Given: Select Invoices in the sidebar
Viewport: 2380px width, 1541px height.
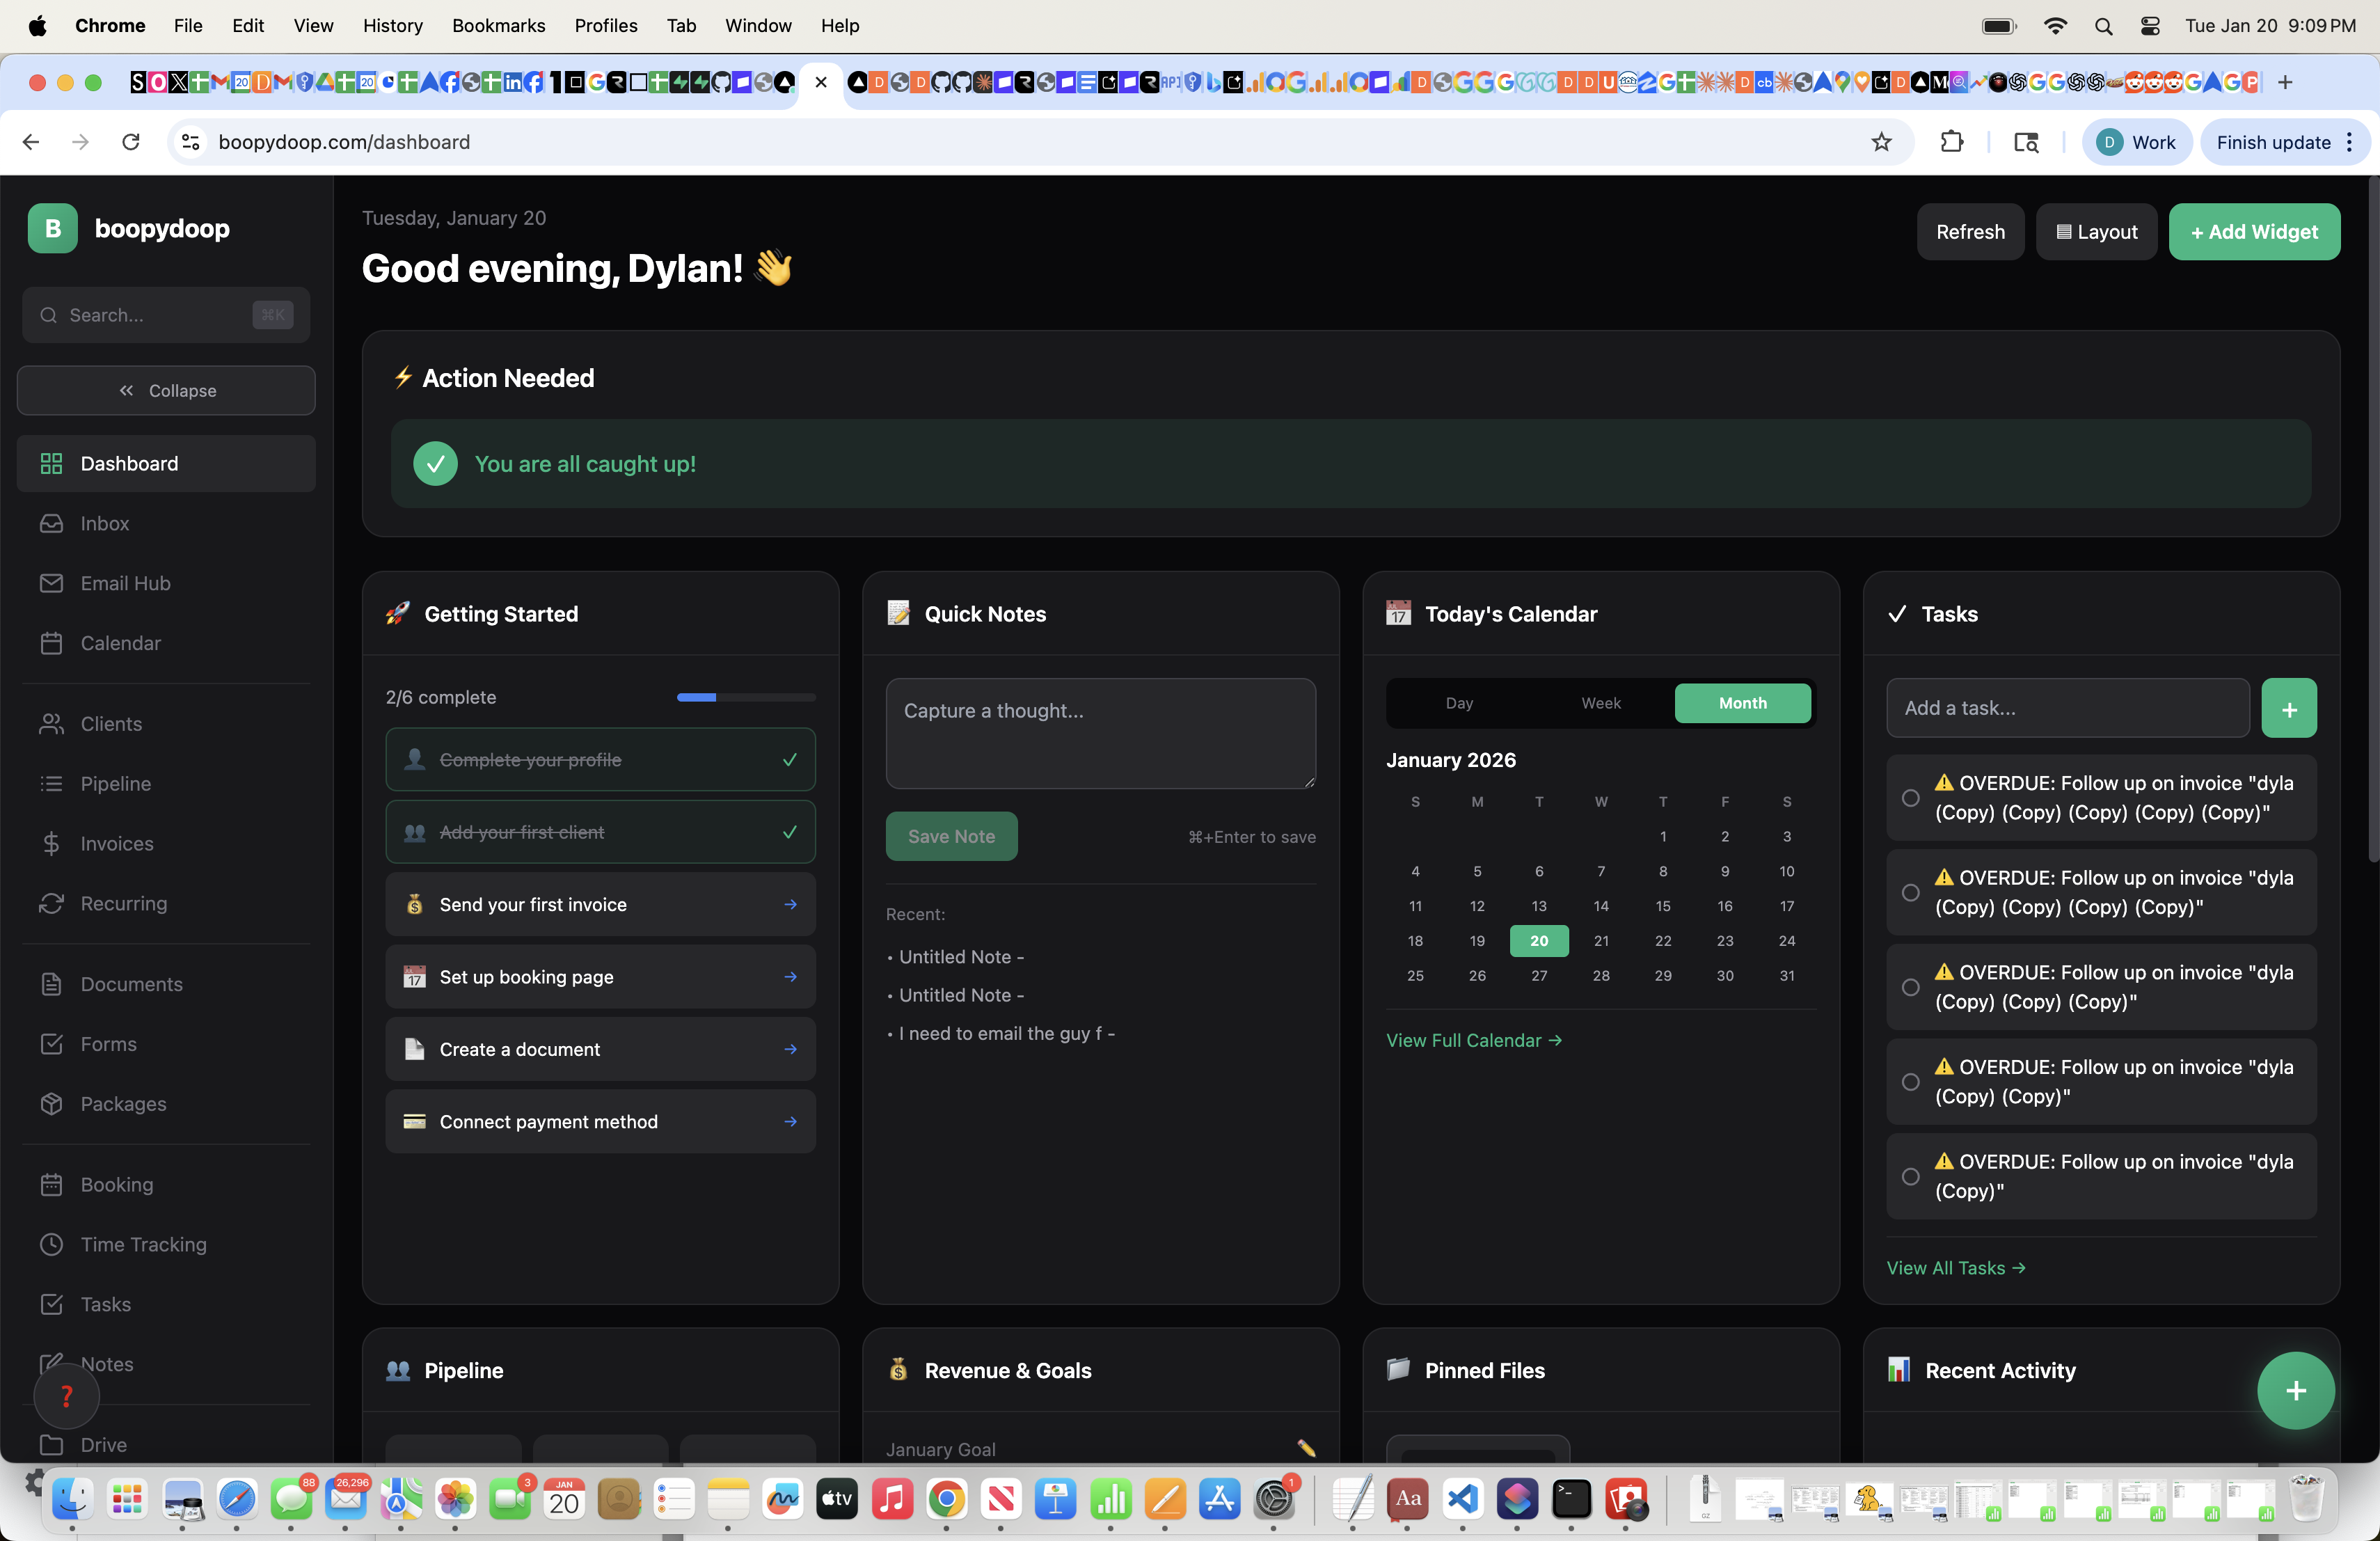Looking at the screenshot, I should pos(116,843).
